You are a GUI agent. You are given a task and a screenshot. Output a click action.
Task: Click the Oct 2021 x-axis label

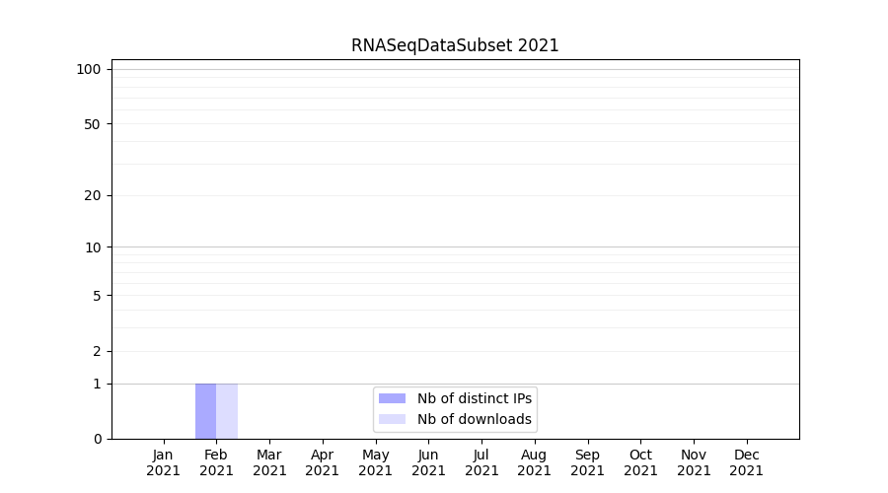point(640,462)
